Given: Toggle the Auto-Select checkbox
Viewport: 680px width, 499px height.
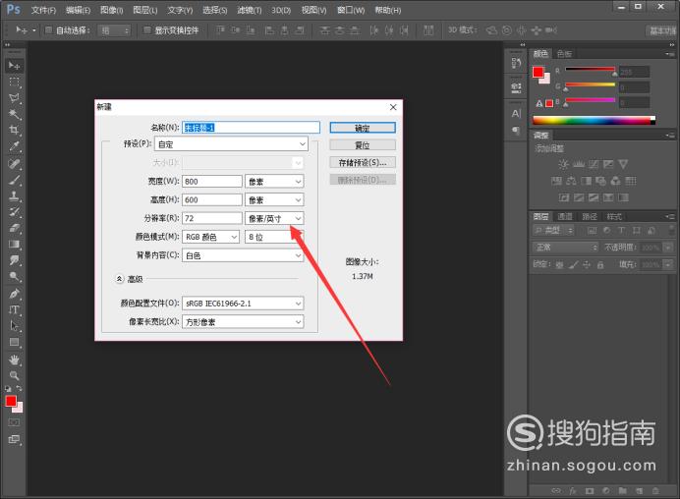Looking at the screenshot, I should [x=48, y=29].
